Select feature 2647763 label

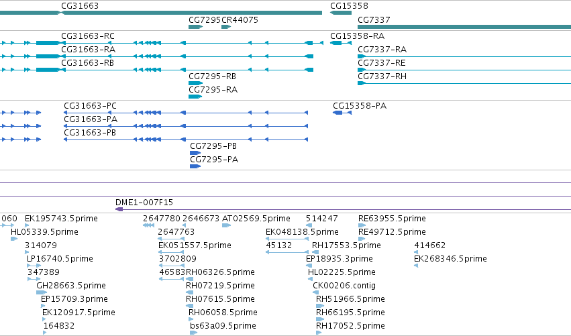click(x=176, y=232)
